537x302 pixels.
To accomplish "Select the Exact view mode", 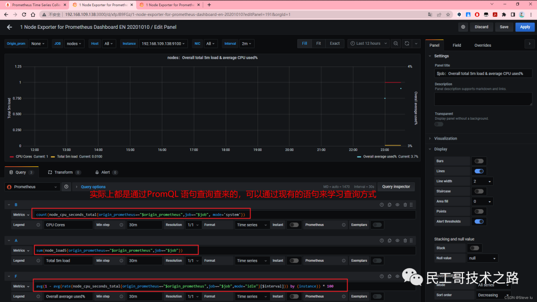I will point(335,43).
